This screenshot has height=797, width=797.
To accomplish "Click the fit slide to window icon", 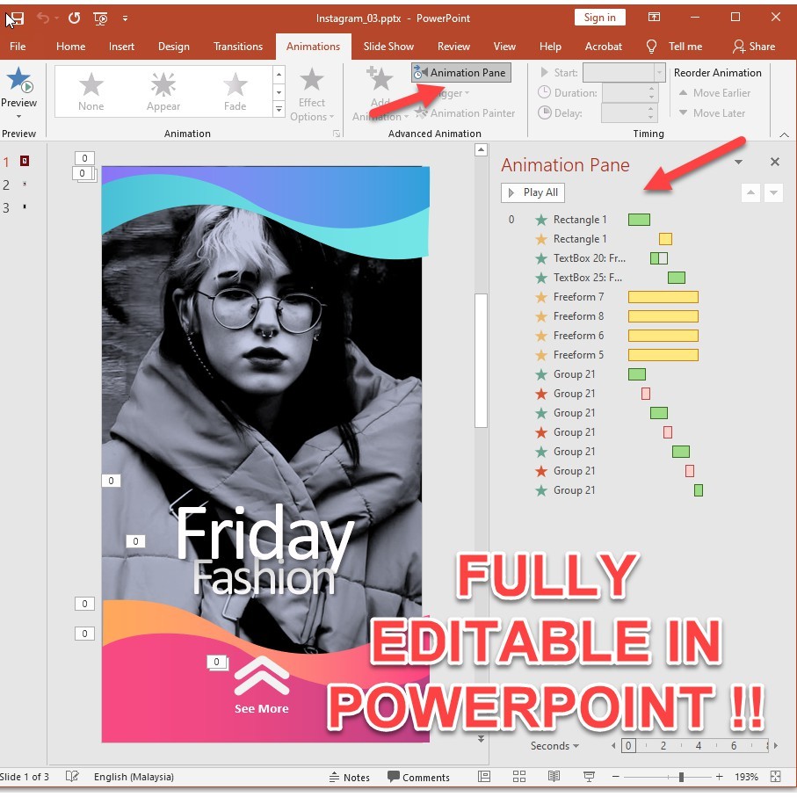I will 775,777.
